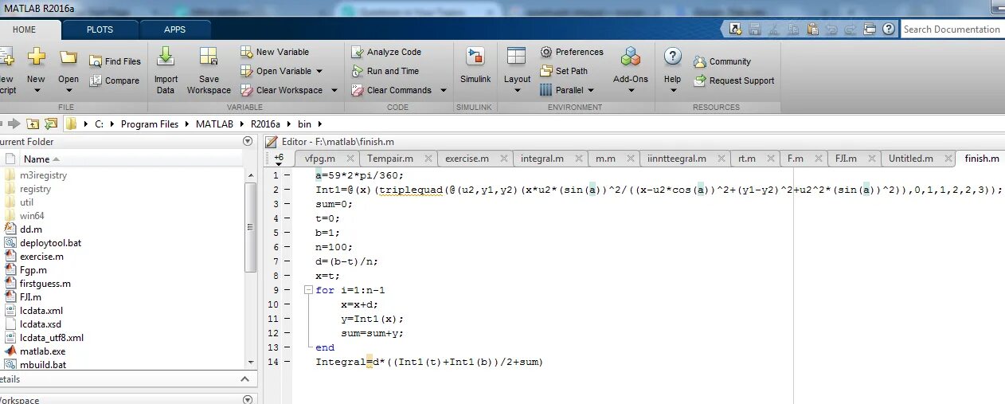Click the browse for folder icon
The height and width of the screenshot is (404, 1005).
51,124
